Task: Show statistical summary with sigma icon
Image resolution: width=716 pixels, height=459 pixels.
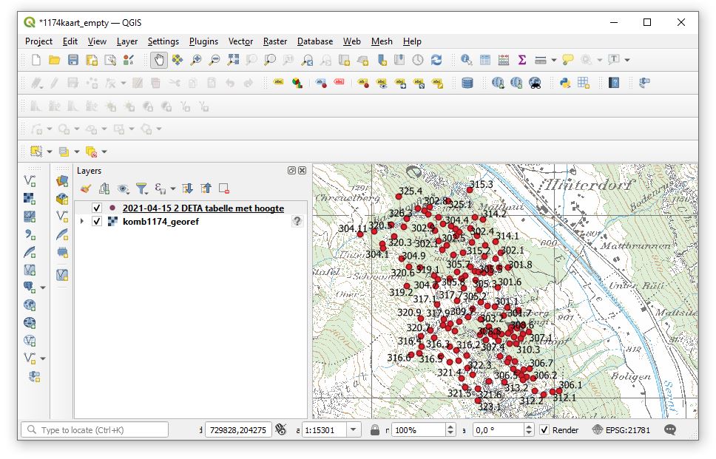Action: pos(521,60)
